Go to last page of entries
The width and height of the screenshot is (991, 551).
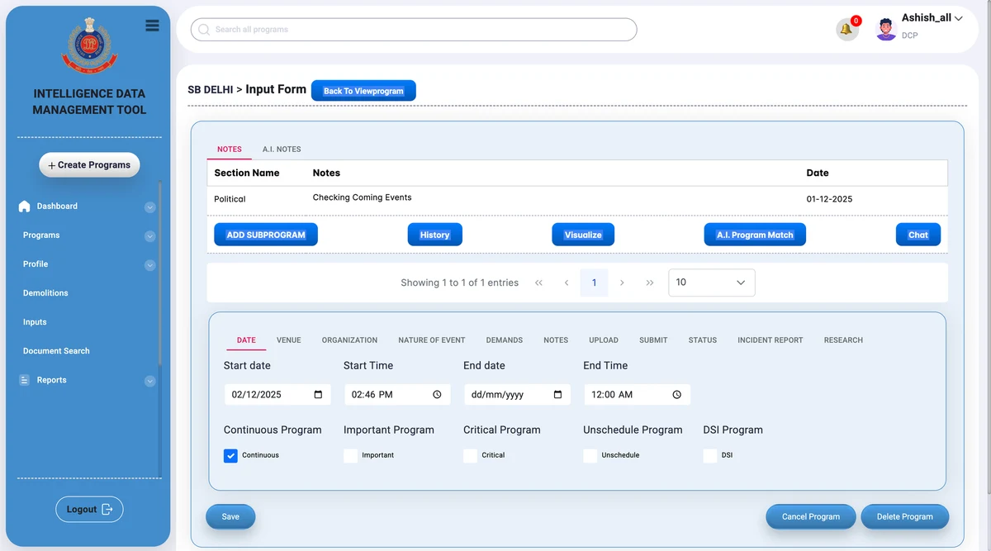(650, 283)
